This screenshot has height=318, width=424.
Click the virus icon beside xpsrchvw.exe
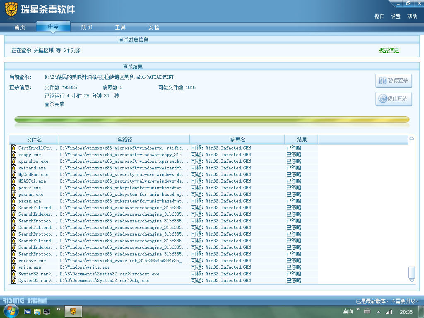tap(14, 161)
